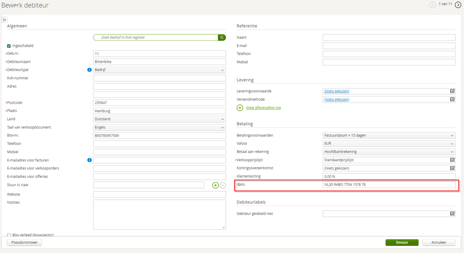Click the Pseudonimiseer button
464x253 pixels.
point(24,242)
